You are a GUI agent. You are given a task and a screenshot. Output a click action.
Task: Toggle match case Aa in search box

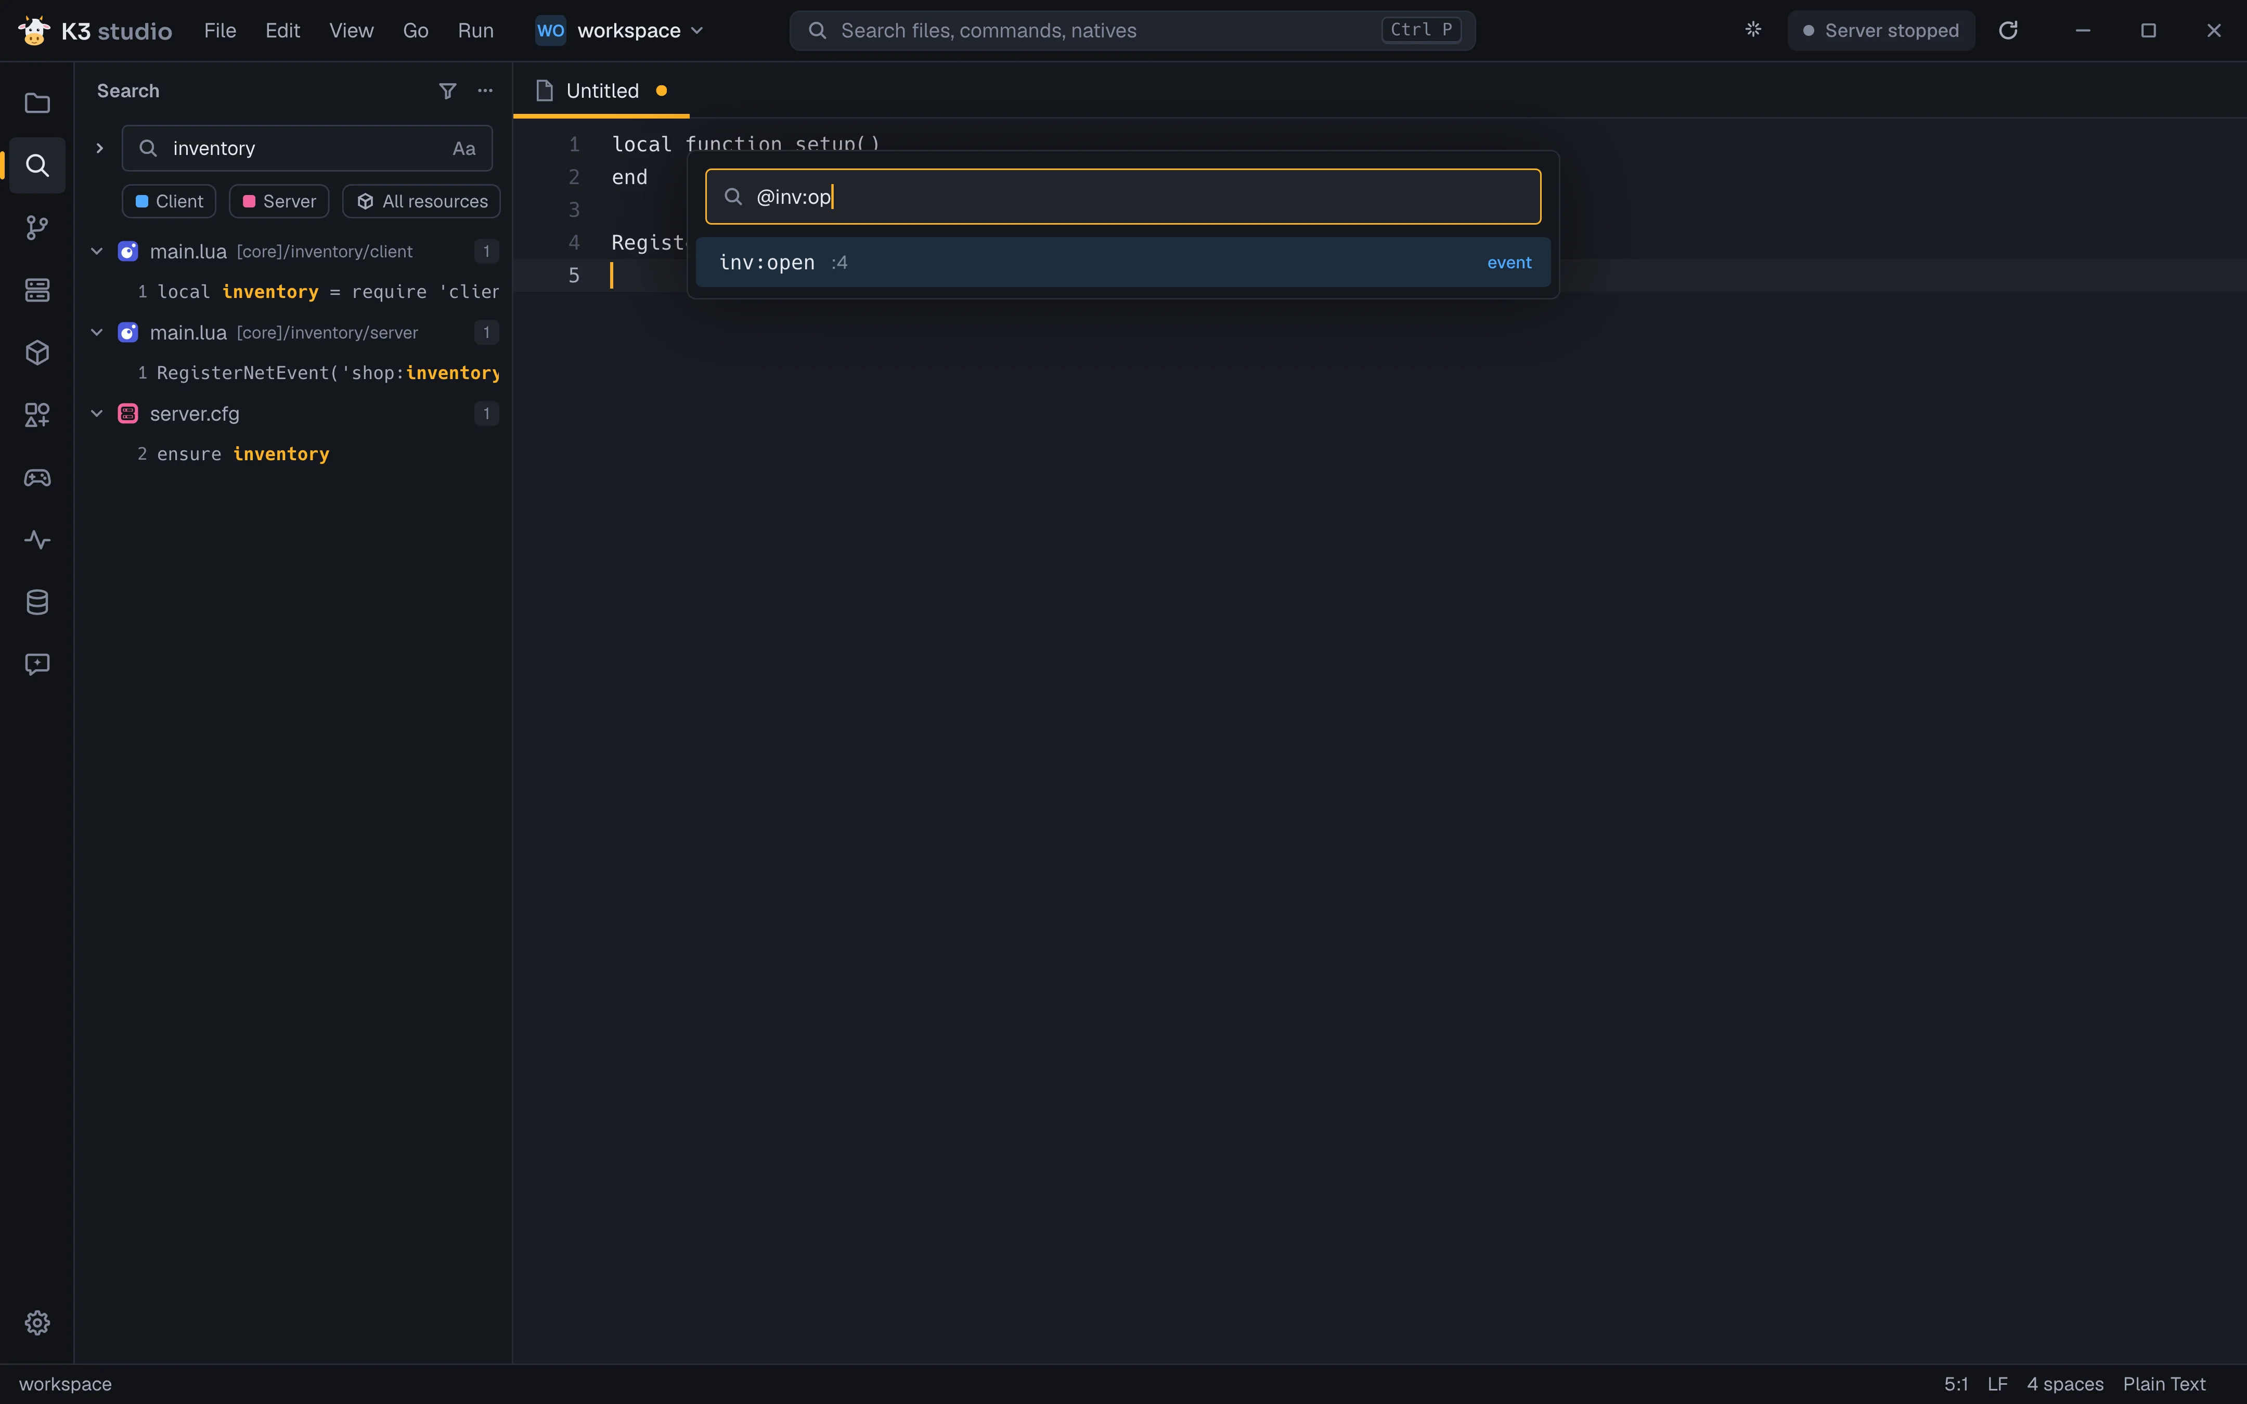tap(464, 149)
